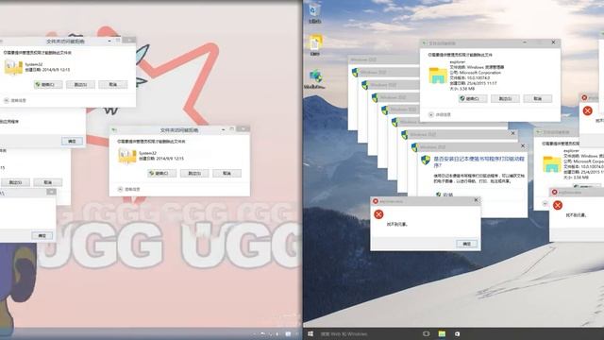This screenshot has width=604, height=340.
Task: Click the red error icon in the fully visible error dialog
Action: [x=378, y=214]
